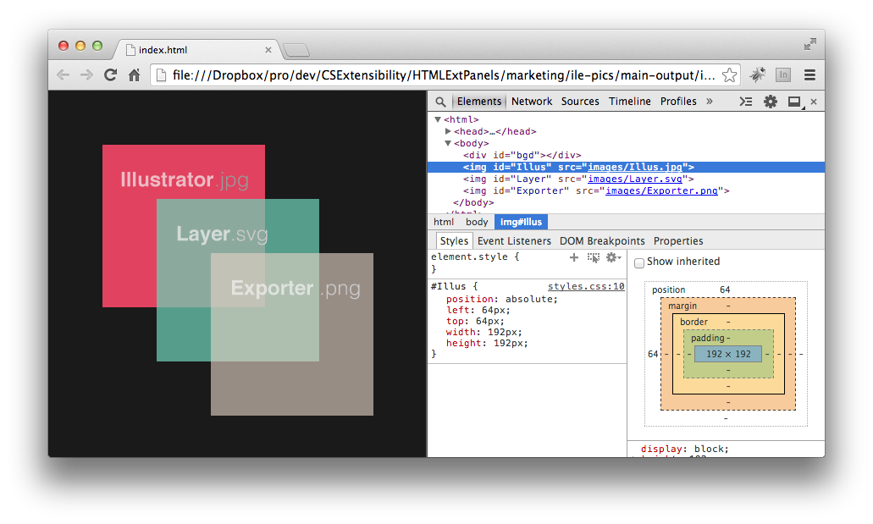Bookmark this page with the star icon
This screenshot has width=873, height=524.
729,74
